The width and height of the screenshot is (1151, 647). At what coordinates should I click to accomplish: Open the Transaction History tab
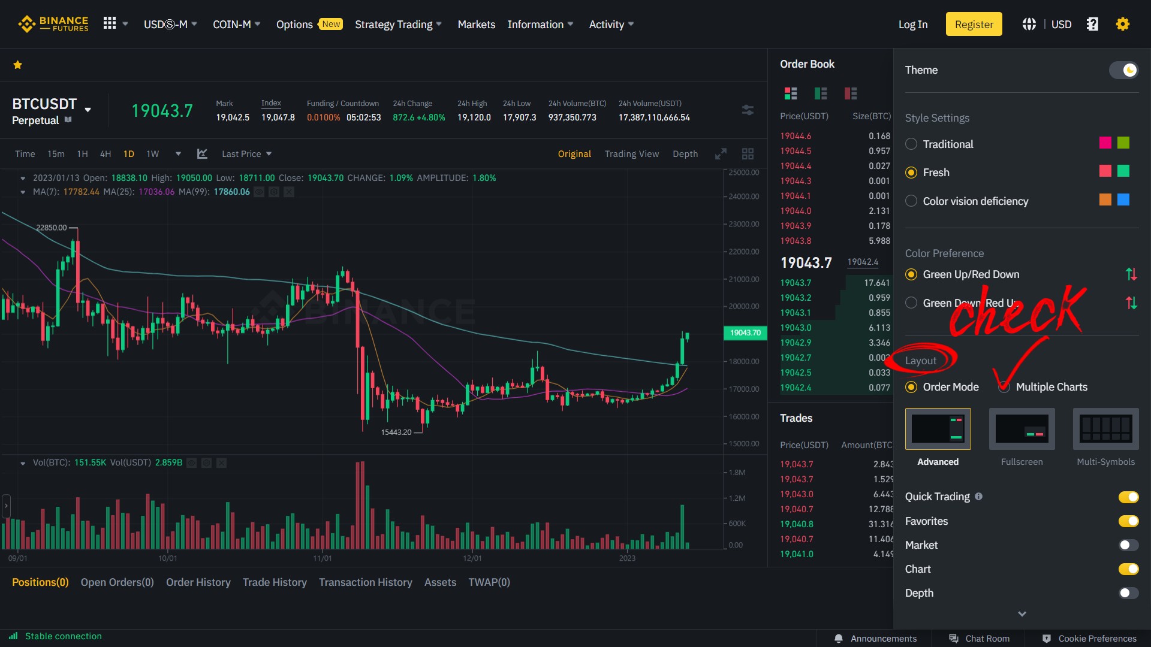[x=366, y=582]
